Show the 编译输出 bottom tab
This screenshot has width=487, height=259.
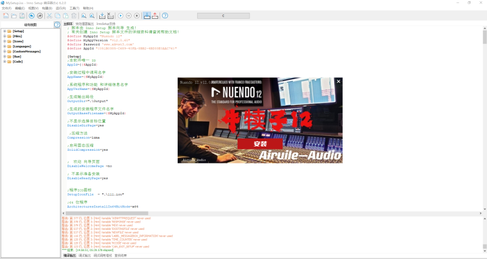point(69,255)
